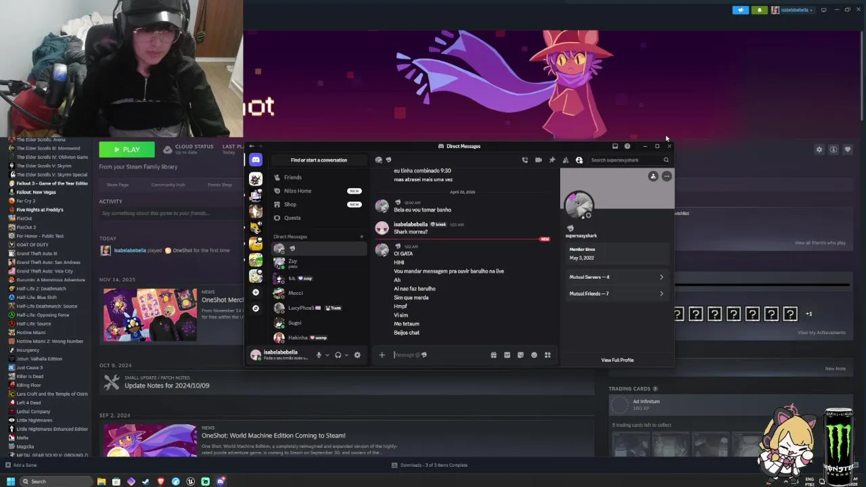
Task: Open Discord user settings gear icon
Action: tap(357, 355)
